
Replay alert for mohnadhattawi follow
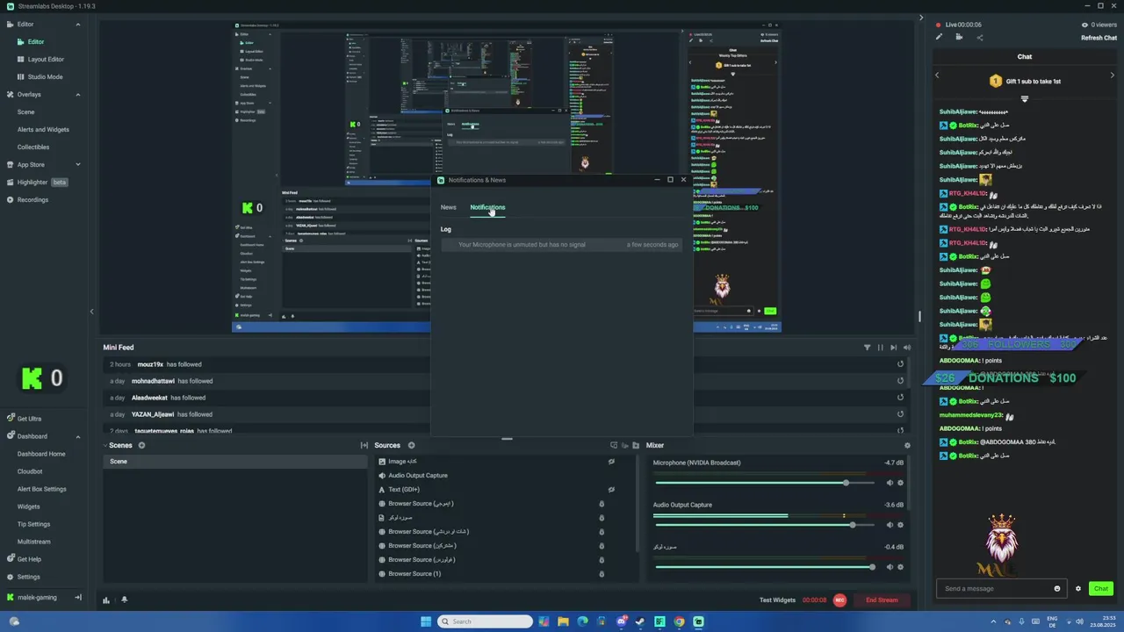click(900, 381)
